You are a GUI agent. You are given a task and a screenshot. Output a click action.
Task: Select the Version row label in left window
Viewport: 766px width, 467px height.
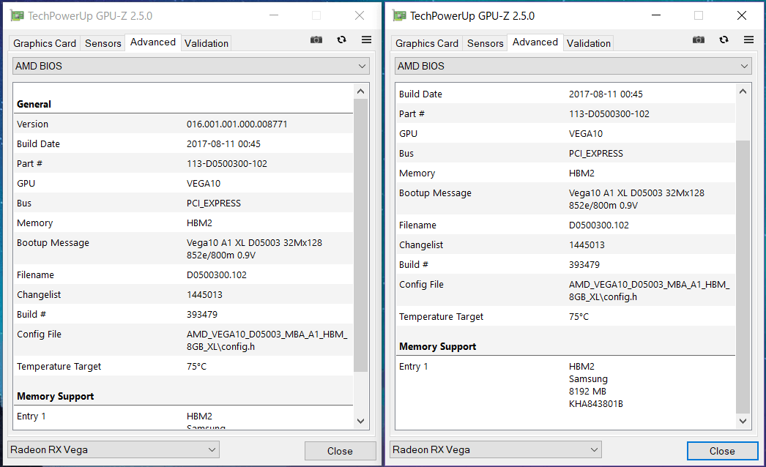point(32,124)
